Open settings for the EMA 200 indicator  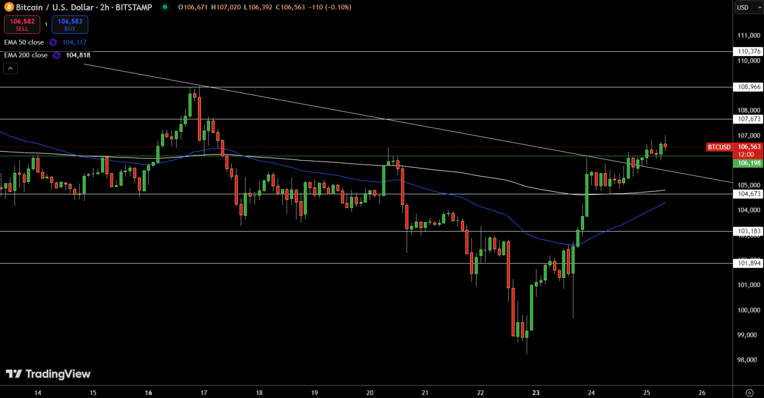point(57,55)
